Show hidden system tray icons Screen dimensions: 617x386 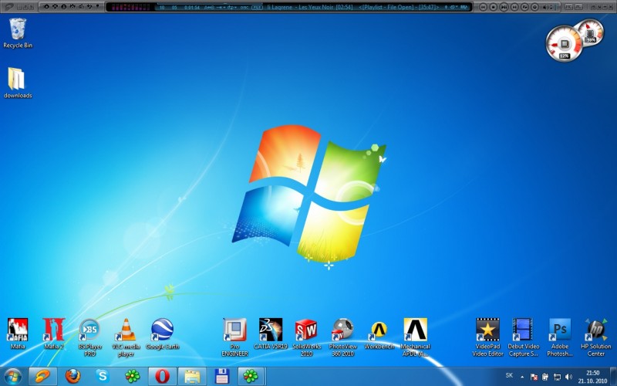(522, 377)
